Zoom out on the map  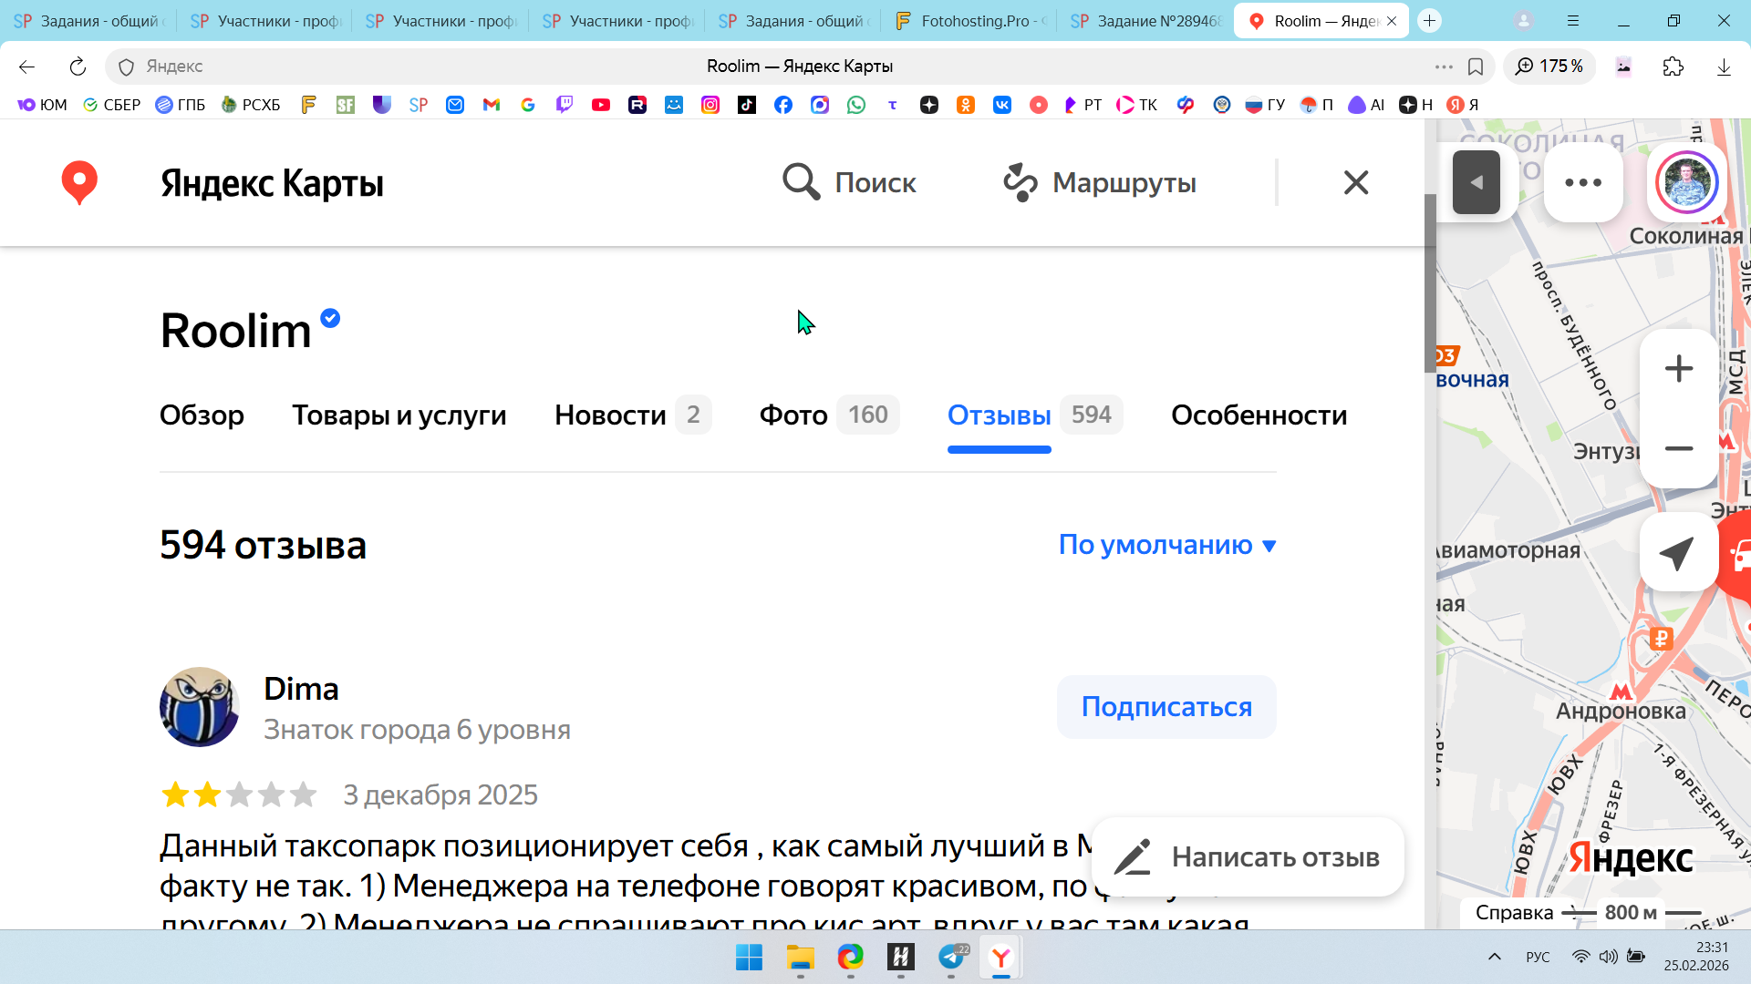point(1678,448)
